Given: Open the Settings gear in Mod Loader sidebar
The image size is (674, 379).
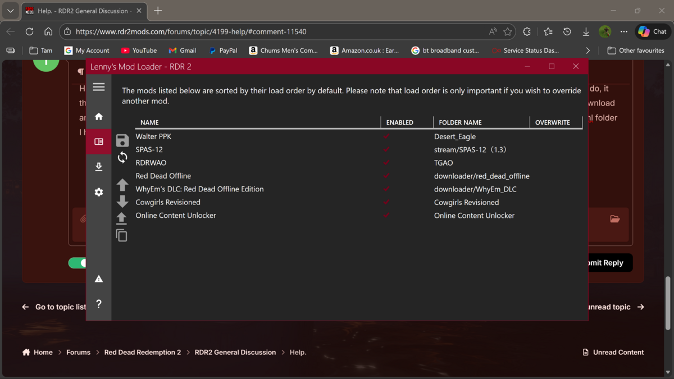Looking at the screenshot, I should (99, 192).
